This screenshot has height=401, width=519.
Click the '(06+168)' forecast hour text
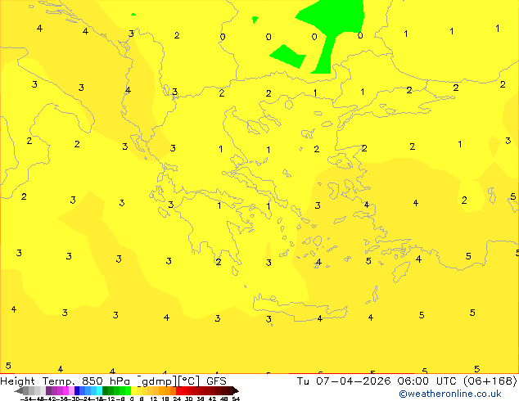pos(490,381)
